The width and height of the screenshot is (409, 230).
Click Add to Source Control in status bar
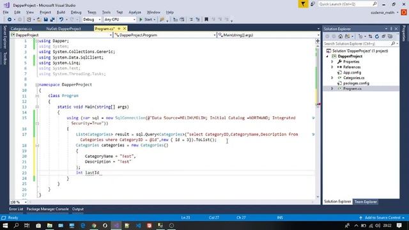pos(382,218)
